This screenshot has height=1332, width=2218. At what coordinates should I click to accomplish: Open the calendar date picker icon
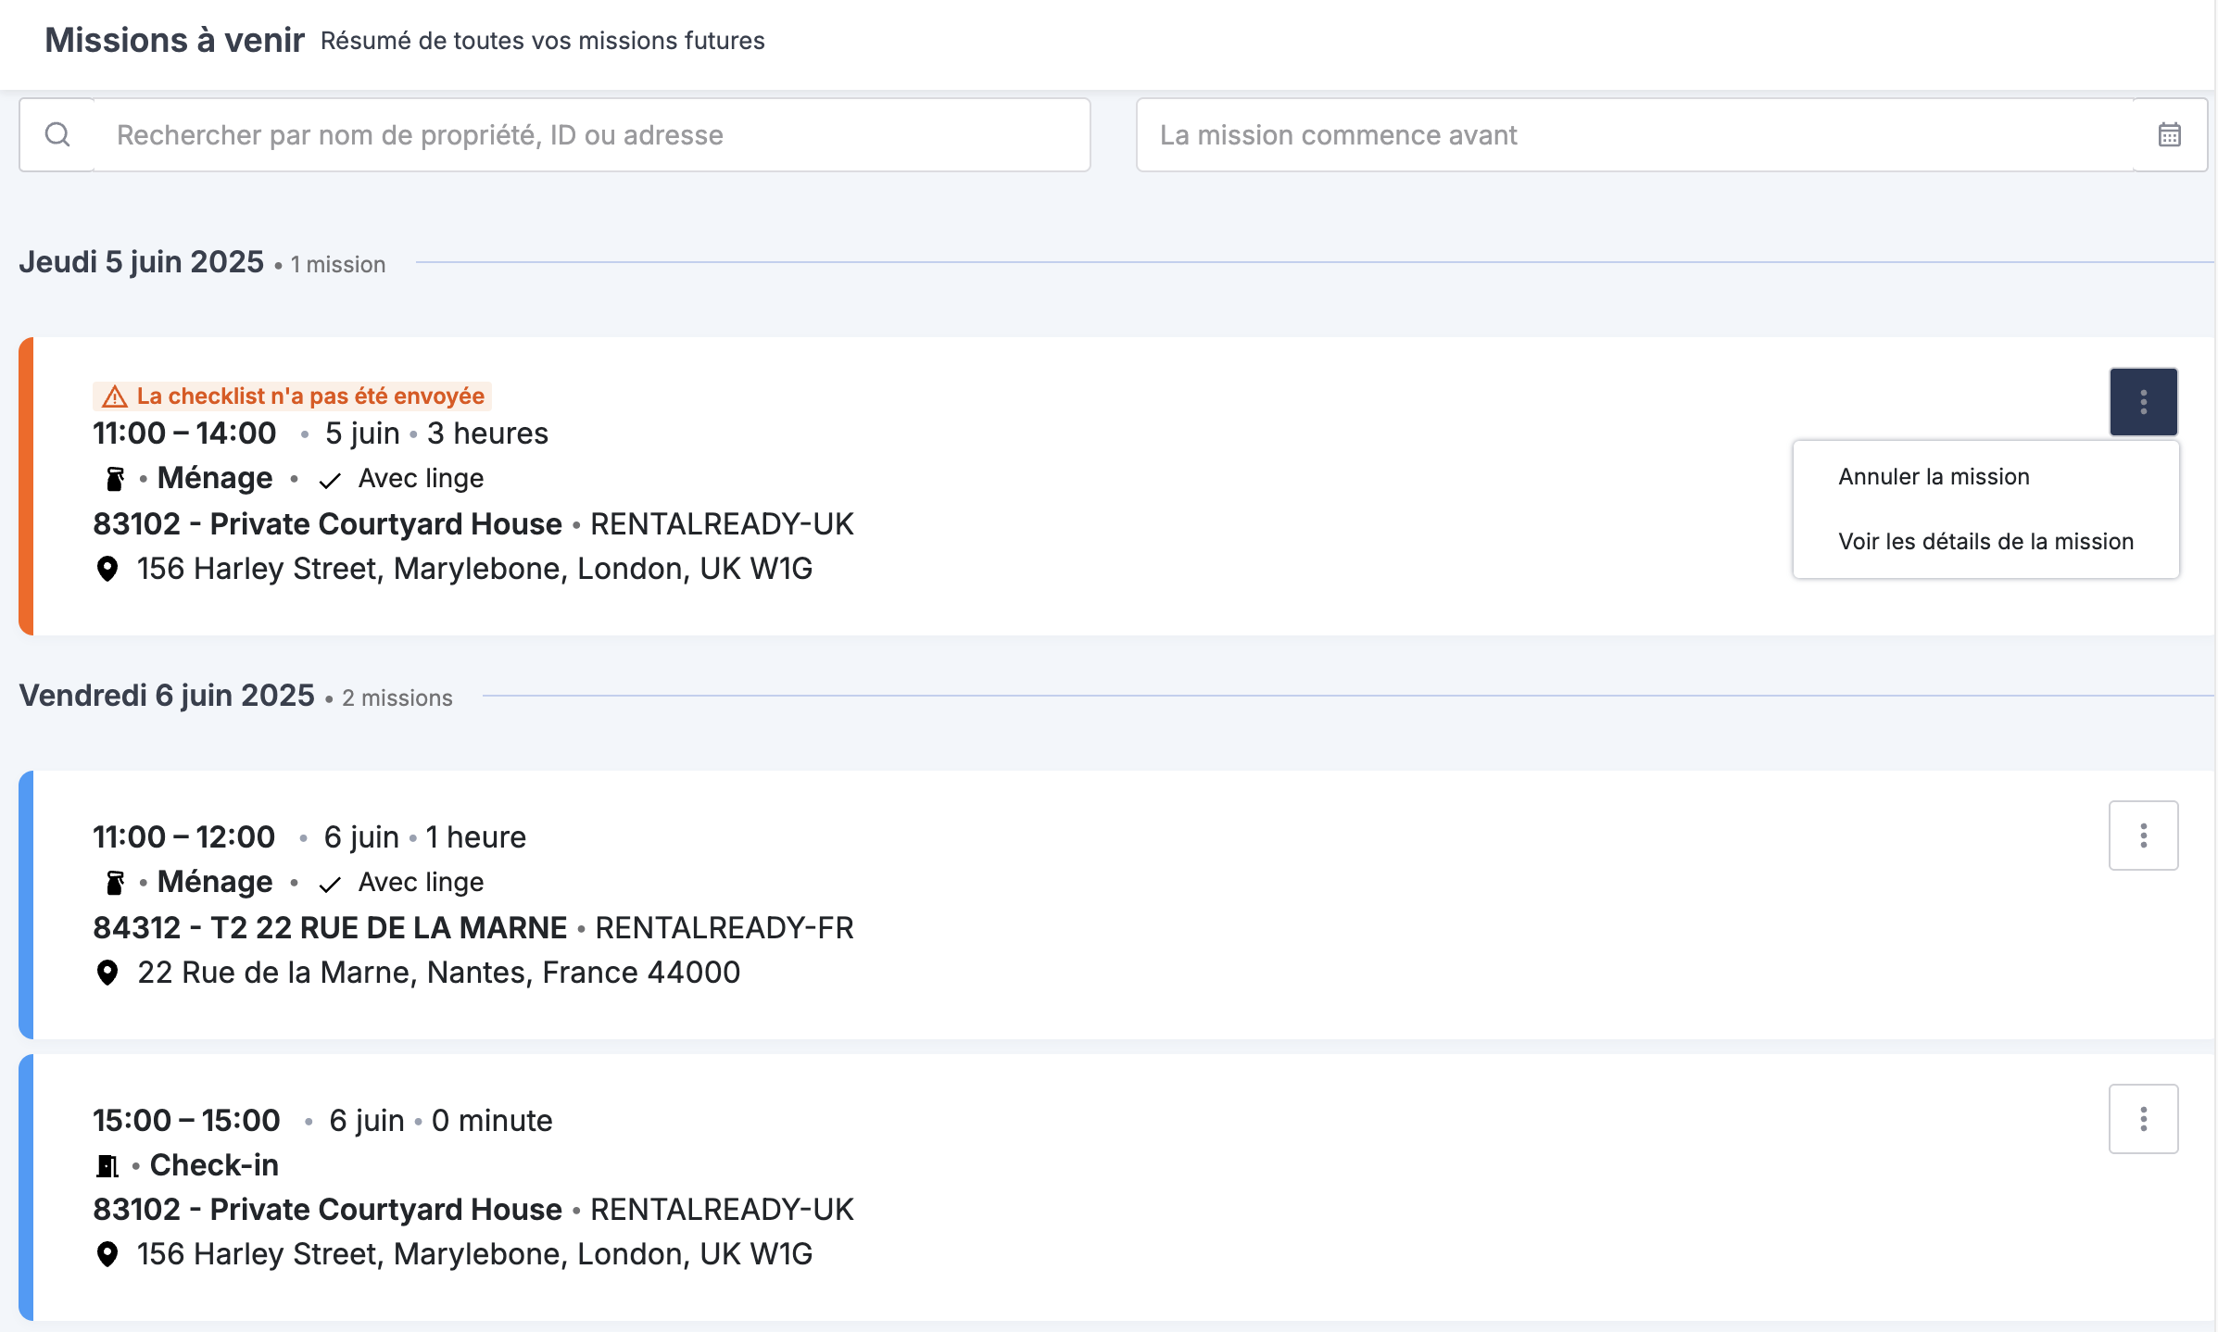coord(2169,135)
